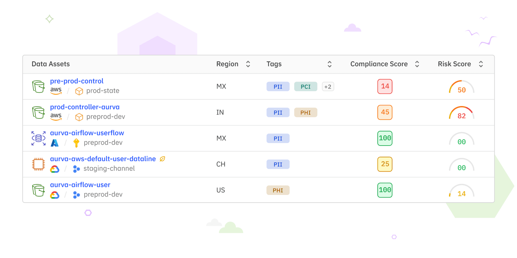
Task: Select the PCI tag on pre-prod-control
Action: tap(305, 87)
